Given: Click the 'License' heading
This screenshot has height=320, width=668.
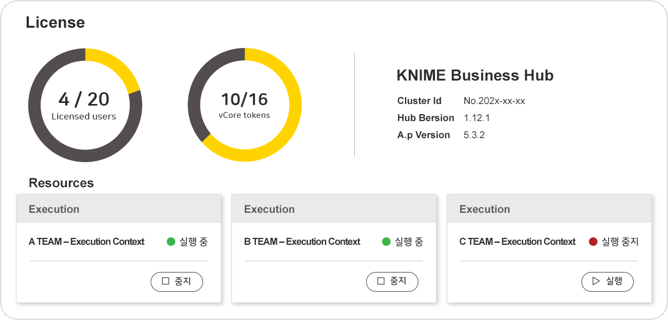Looking at the screenshot, I should (x=55, y=22).
